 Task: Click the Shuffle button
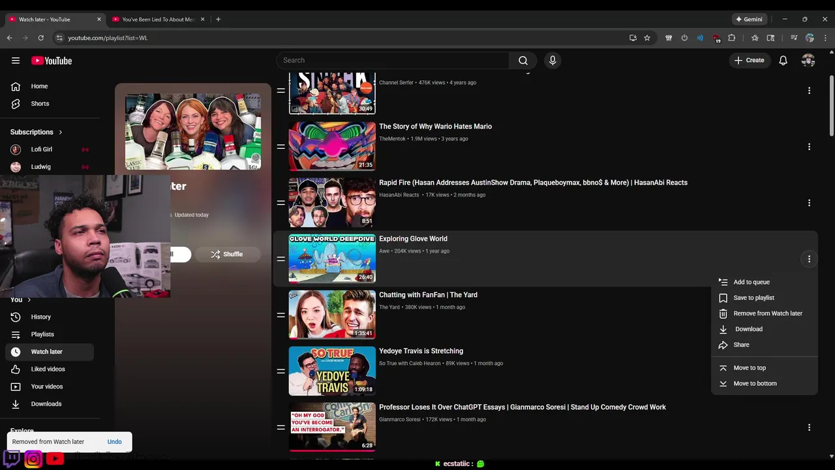tap(228, 255)
